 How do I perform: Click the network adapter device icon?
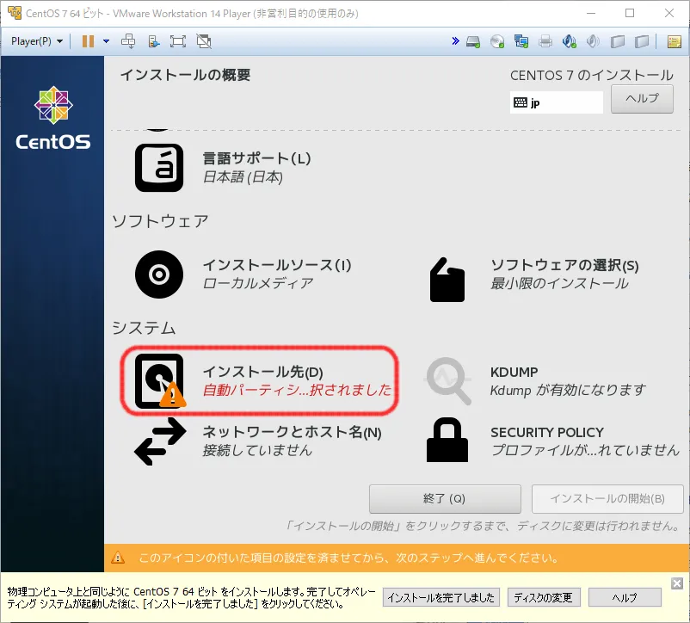(521, 42)
